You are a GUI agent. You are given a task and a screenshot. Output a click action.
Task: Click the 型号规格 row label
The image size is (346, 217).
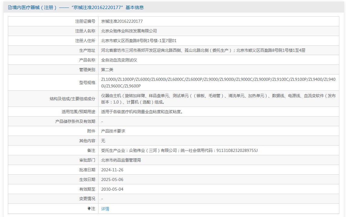[87, 83]
